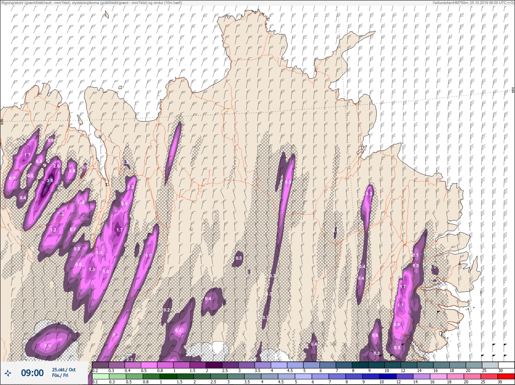The height and width of the screenshot is (385, 515).
Task: Click the 2.0 precipitation value on the map
Action: (56, 166)
